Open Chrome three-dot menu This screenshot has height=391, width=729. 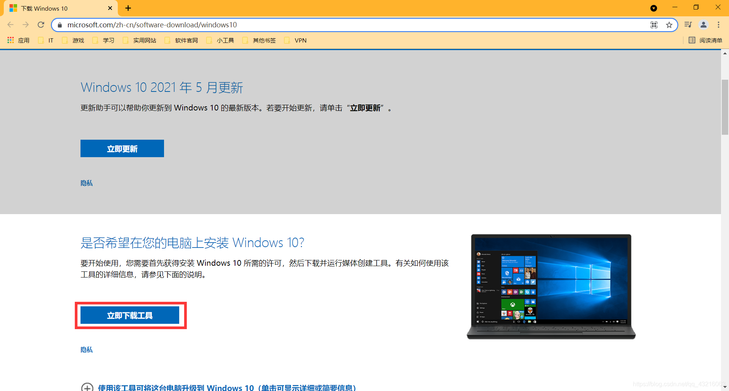[718, 25]
